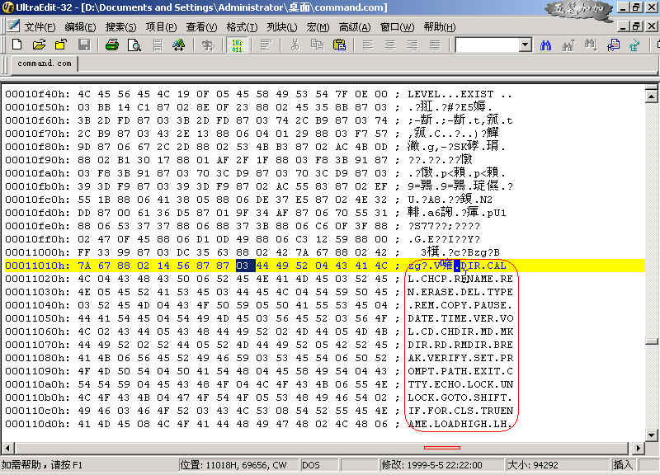
Task: Switch to the command.com file tab
Action: pyautogui.click(x=45, y=63)
